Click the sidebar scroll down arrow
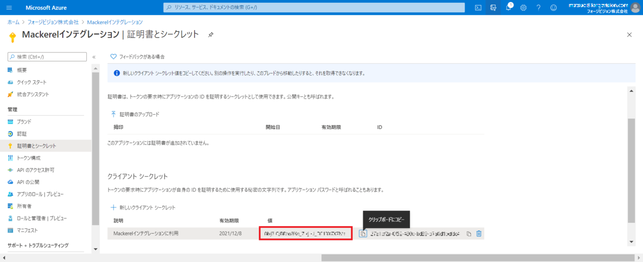Image resolution: width=643 pixels, height=262 pixels. tap(95, 249)
